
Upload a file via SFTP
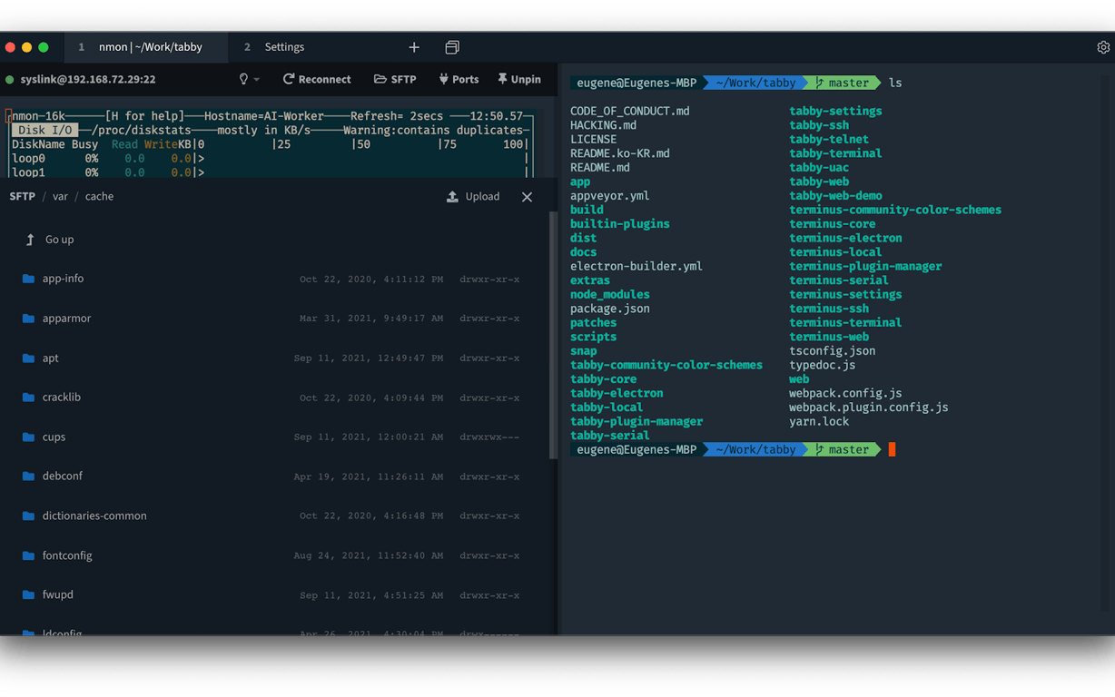[x=473, y=197]
